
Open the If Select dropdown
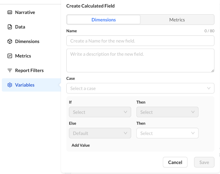point(100,112)
